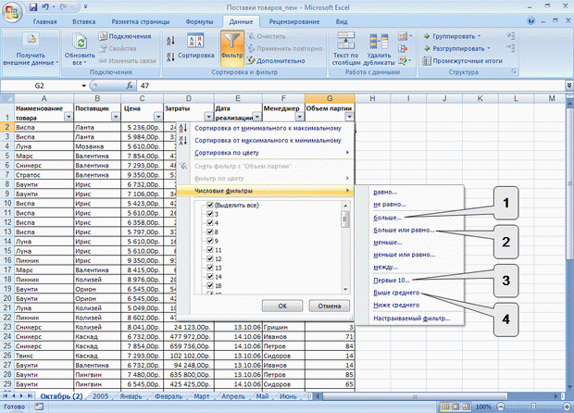Click the Filter funnel icon

pyautogui.click(x=231, y=41)
